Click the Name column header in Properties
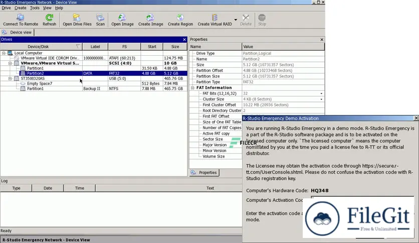Image resolution: width=419 pixels, height=243 pixels. tap(216, 47)
